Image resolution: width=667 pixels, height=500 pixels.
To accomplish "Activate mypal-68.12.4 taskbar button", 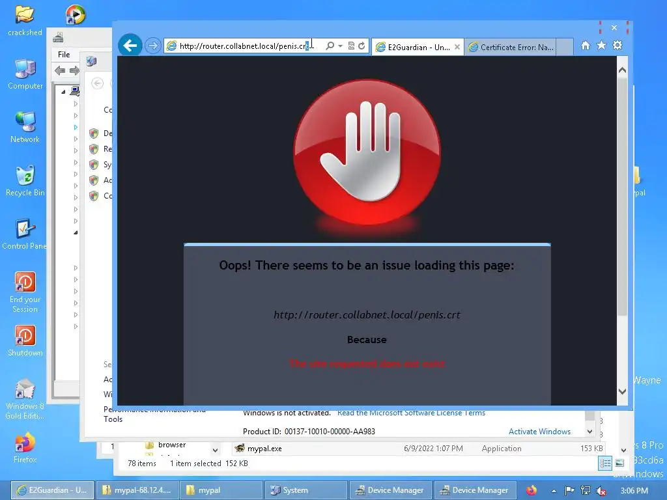I will (x=137, y=490).
